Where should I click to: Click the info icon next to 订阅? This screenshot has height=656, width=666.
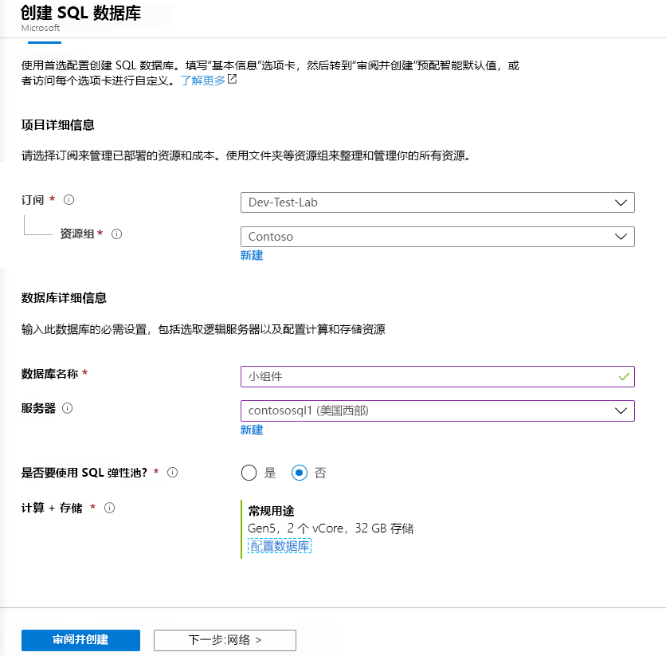click(x=69, y=200)
